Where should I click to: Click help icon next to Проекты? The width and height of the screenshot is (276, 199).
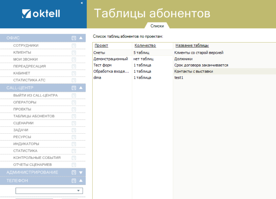click(x=74, y=109)
